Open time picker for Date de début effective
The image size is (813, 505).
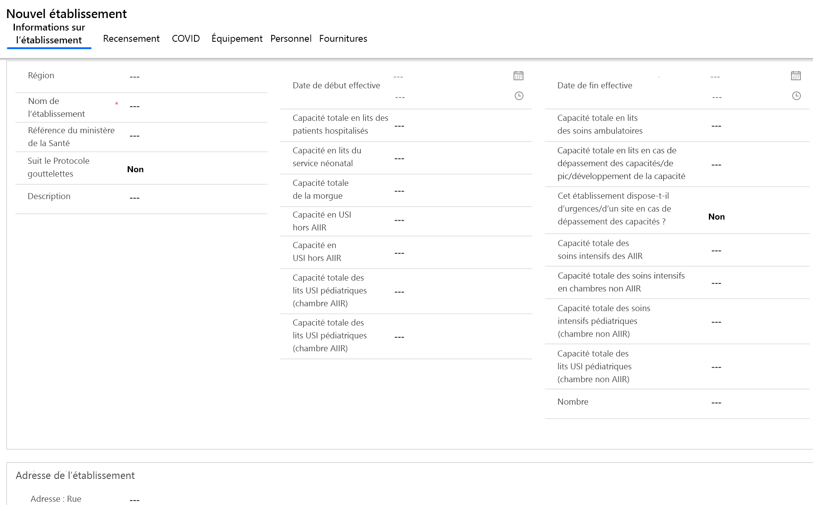[x=519, y=96]
